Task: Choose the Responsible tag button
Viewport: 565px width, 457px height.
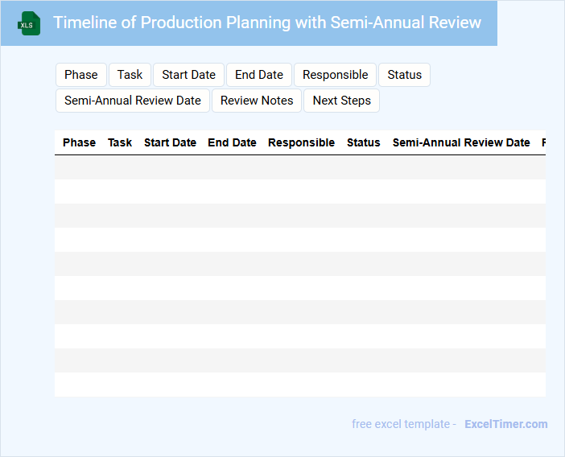Action: pos(335,75)
